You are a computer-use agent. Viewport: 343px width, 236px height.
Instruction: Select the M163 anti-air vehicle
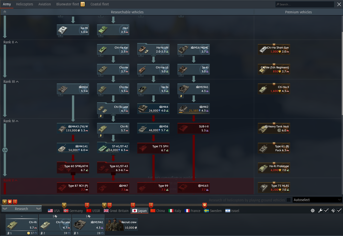pyautogui.click(x=194, y=188)
